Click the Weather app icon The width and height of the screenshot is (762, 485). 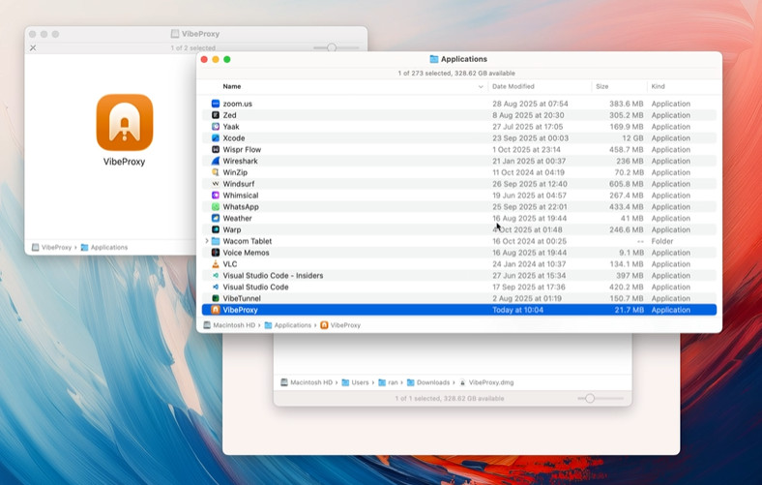[x=216, y=218]
